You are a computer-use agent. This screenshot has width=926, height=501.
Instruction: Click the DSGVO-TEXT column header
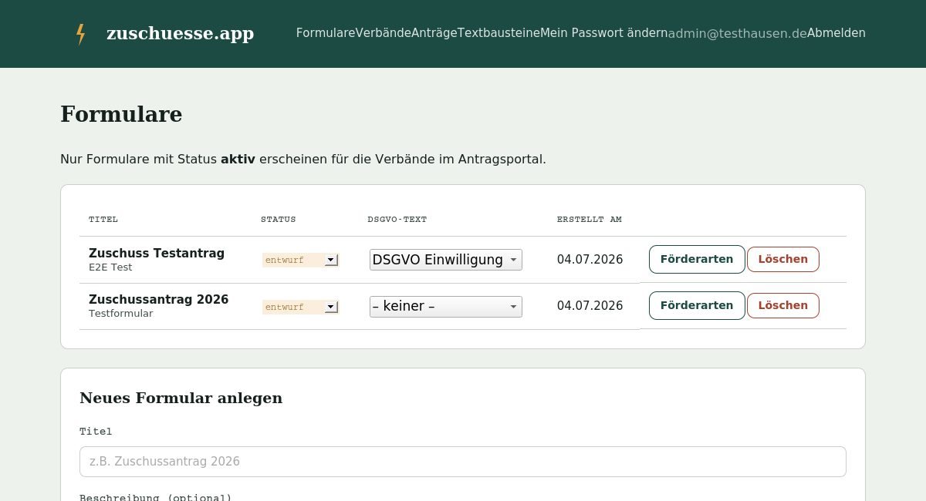[397, 220]
